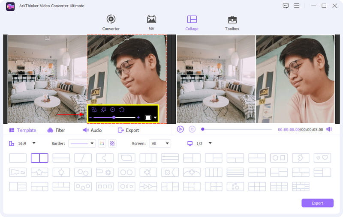Open the Filter panel tab
Image resolution: width=343 pixels, height=217 pixels.
coord(56,131)
